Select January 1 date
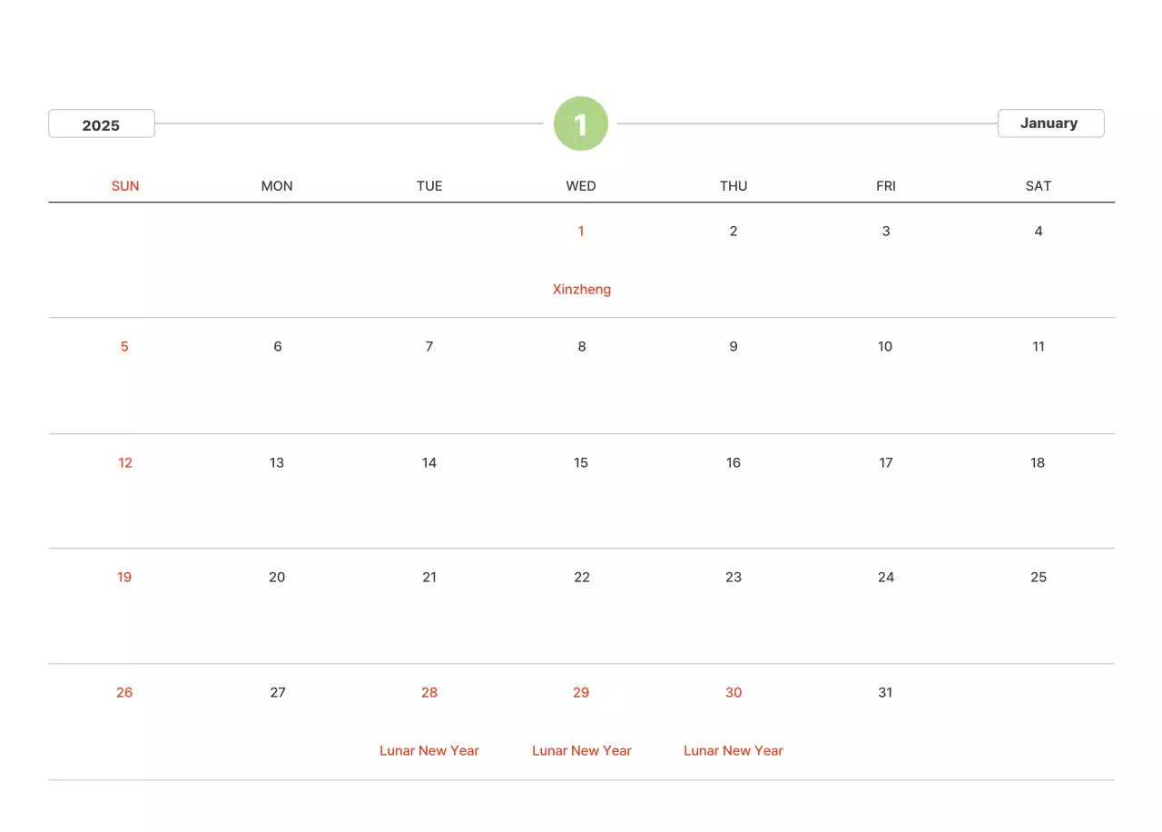The height and width of the screenshot is (832, 1162). click(581, 232)
